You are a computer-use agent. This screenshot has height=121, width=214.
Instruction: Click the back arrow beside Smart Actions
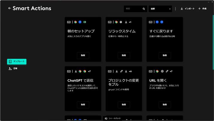click(x=10, y=8)
